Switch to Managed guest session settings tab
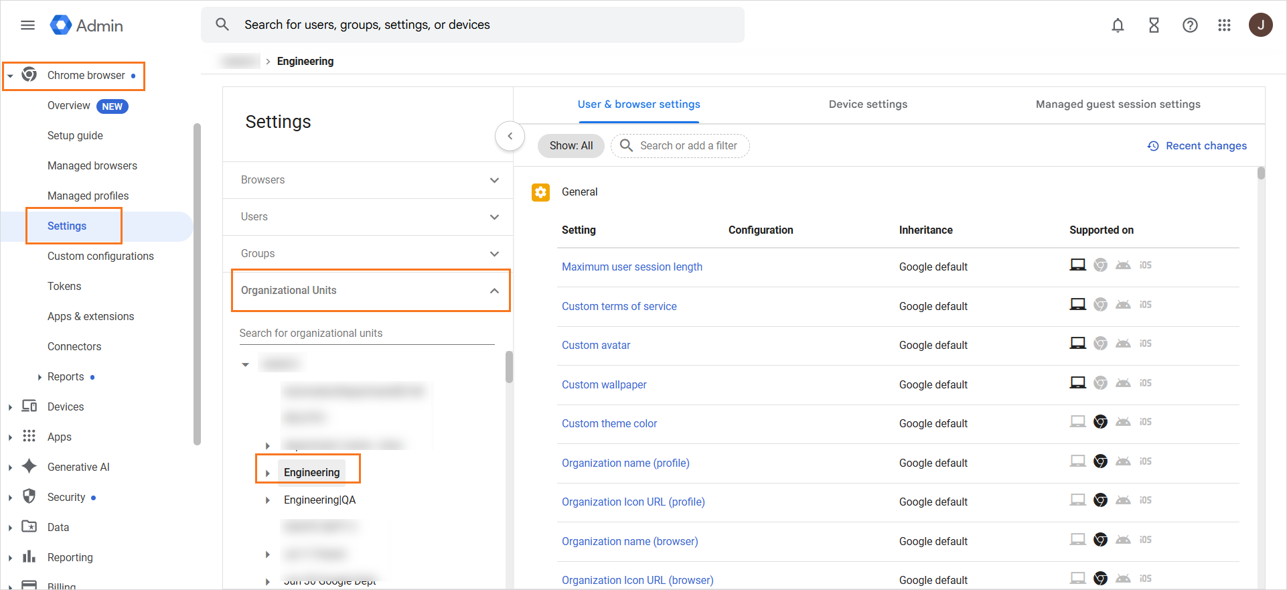The height and width of the screenshot is (590, 1287). point(1118,104)
